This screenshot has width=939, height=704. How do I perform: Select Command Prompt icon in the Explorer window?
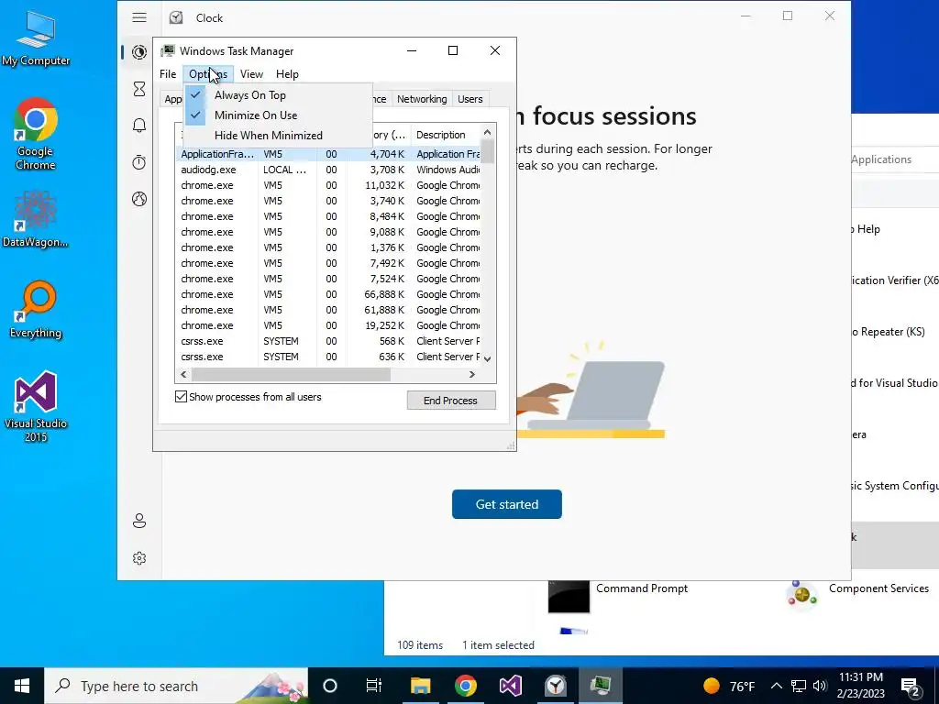click(569, 596)
